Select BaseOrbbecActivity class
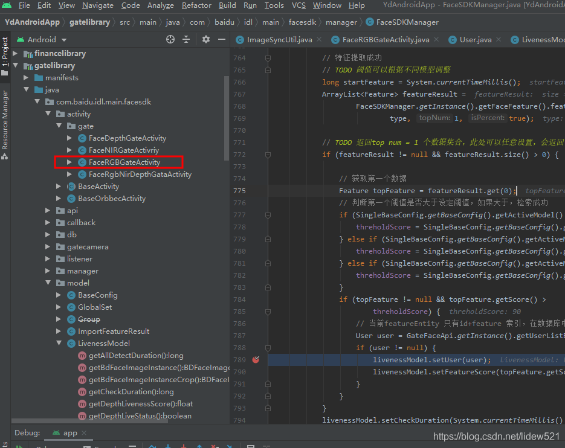The image size is (565, 448). tap(112, 199)
